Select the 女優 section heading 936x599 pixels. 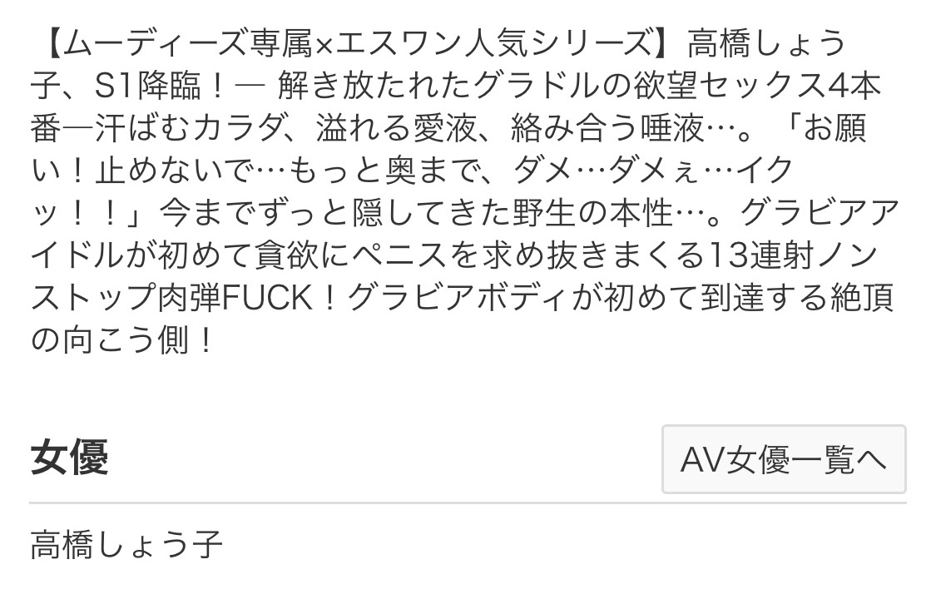point(69,457)
